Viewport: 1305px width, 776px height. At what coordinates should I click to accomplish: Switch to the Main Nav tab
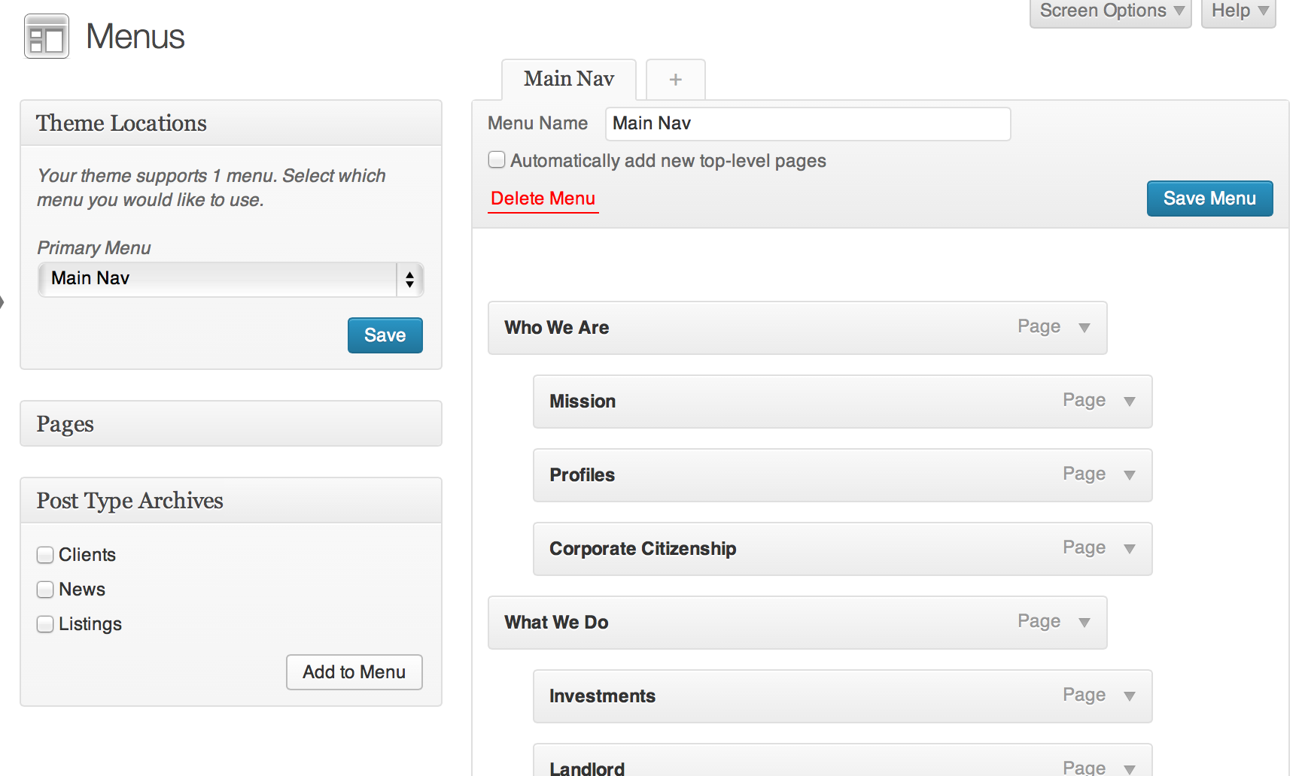pyautogui.click(x=569, y=79)
